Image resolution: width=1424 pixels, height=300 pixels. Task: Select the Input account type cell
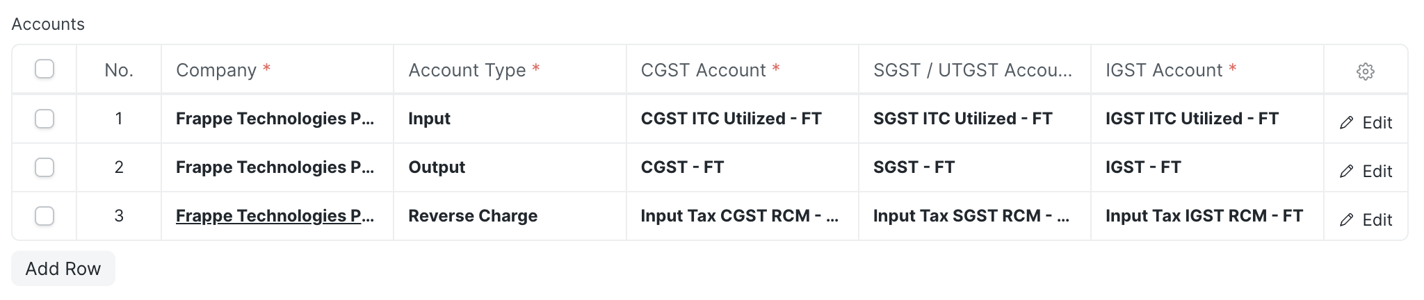[x=510, y=119]
